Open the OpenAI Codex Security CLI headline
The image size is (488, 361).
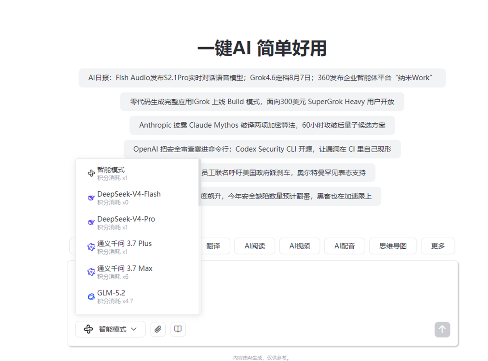click(x=262, y=149)
